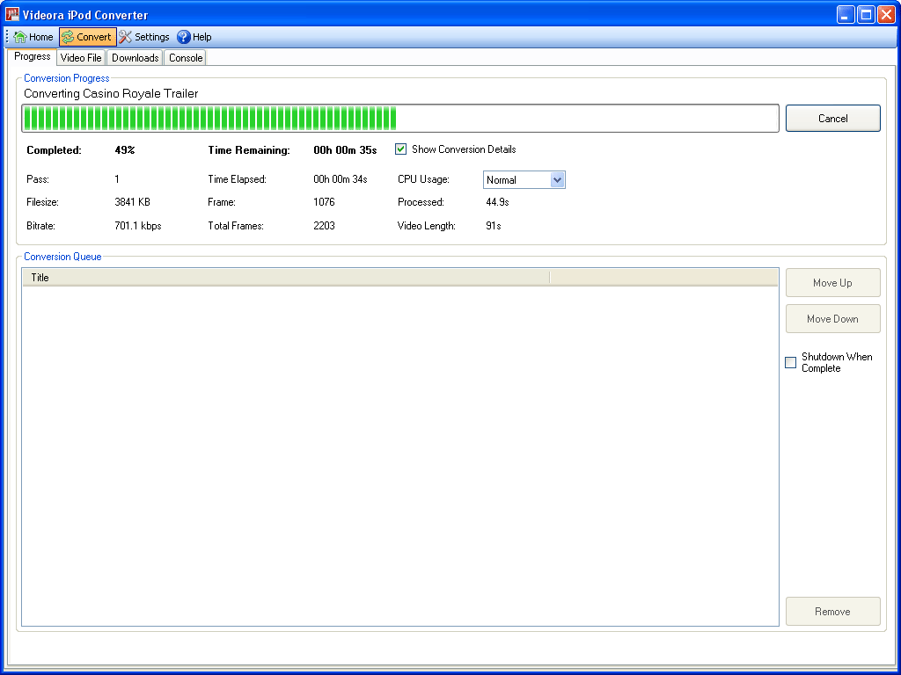Click the Frame value 1076
Viewport: 901px width, 675px height.
point(324,202)
